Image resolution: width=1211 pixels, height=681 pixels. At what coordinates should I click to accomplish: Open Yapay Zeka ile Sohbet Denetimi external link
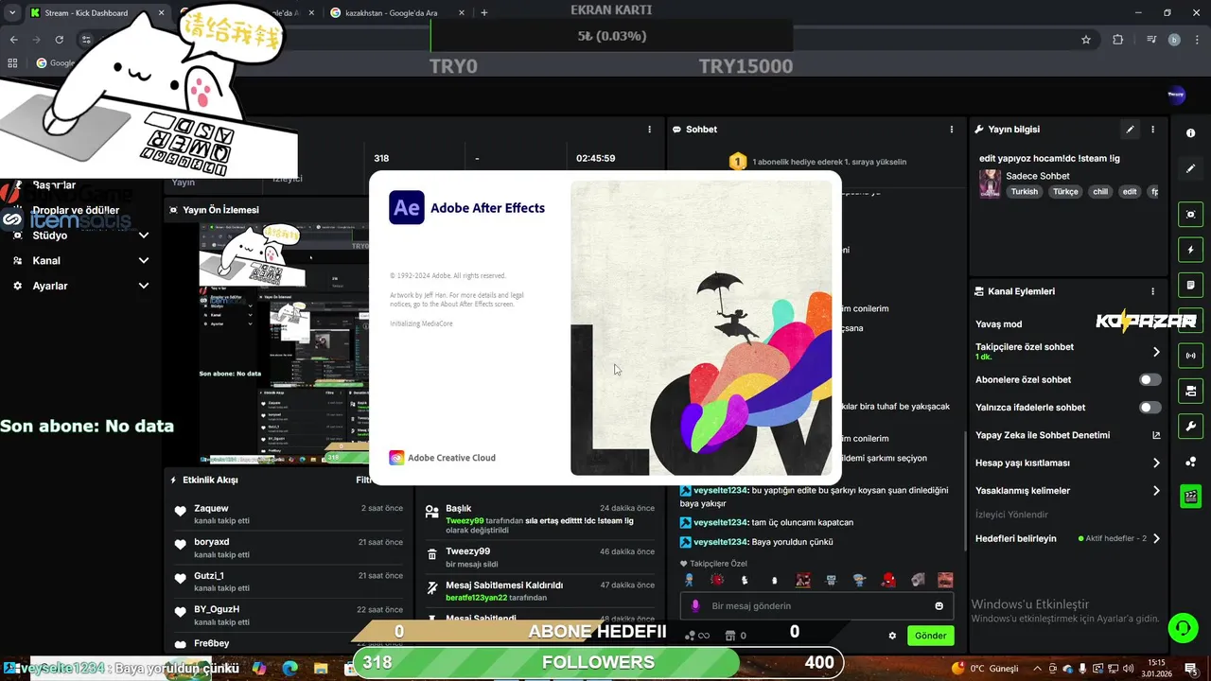(1155, 435)
